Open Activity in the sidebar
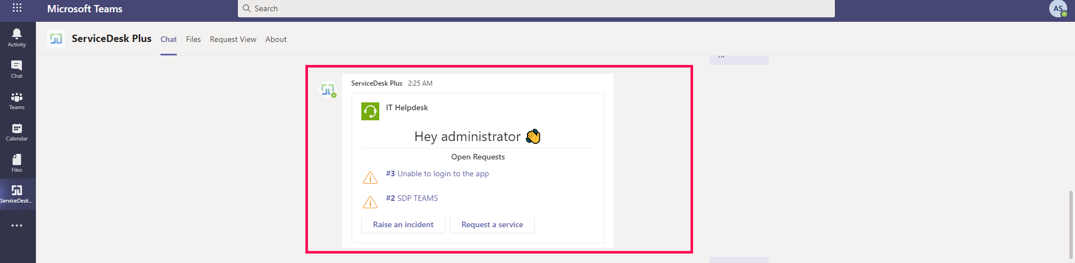The height and width of the screenshot is (263, 1075). pos(17,37)
